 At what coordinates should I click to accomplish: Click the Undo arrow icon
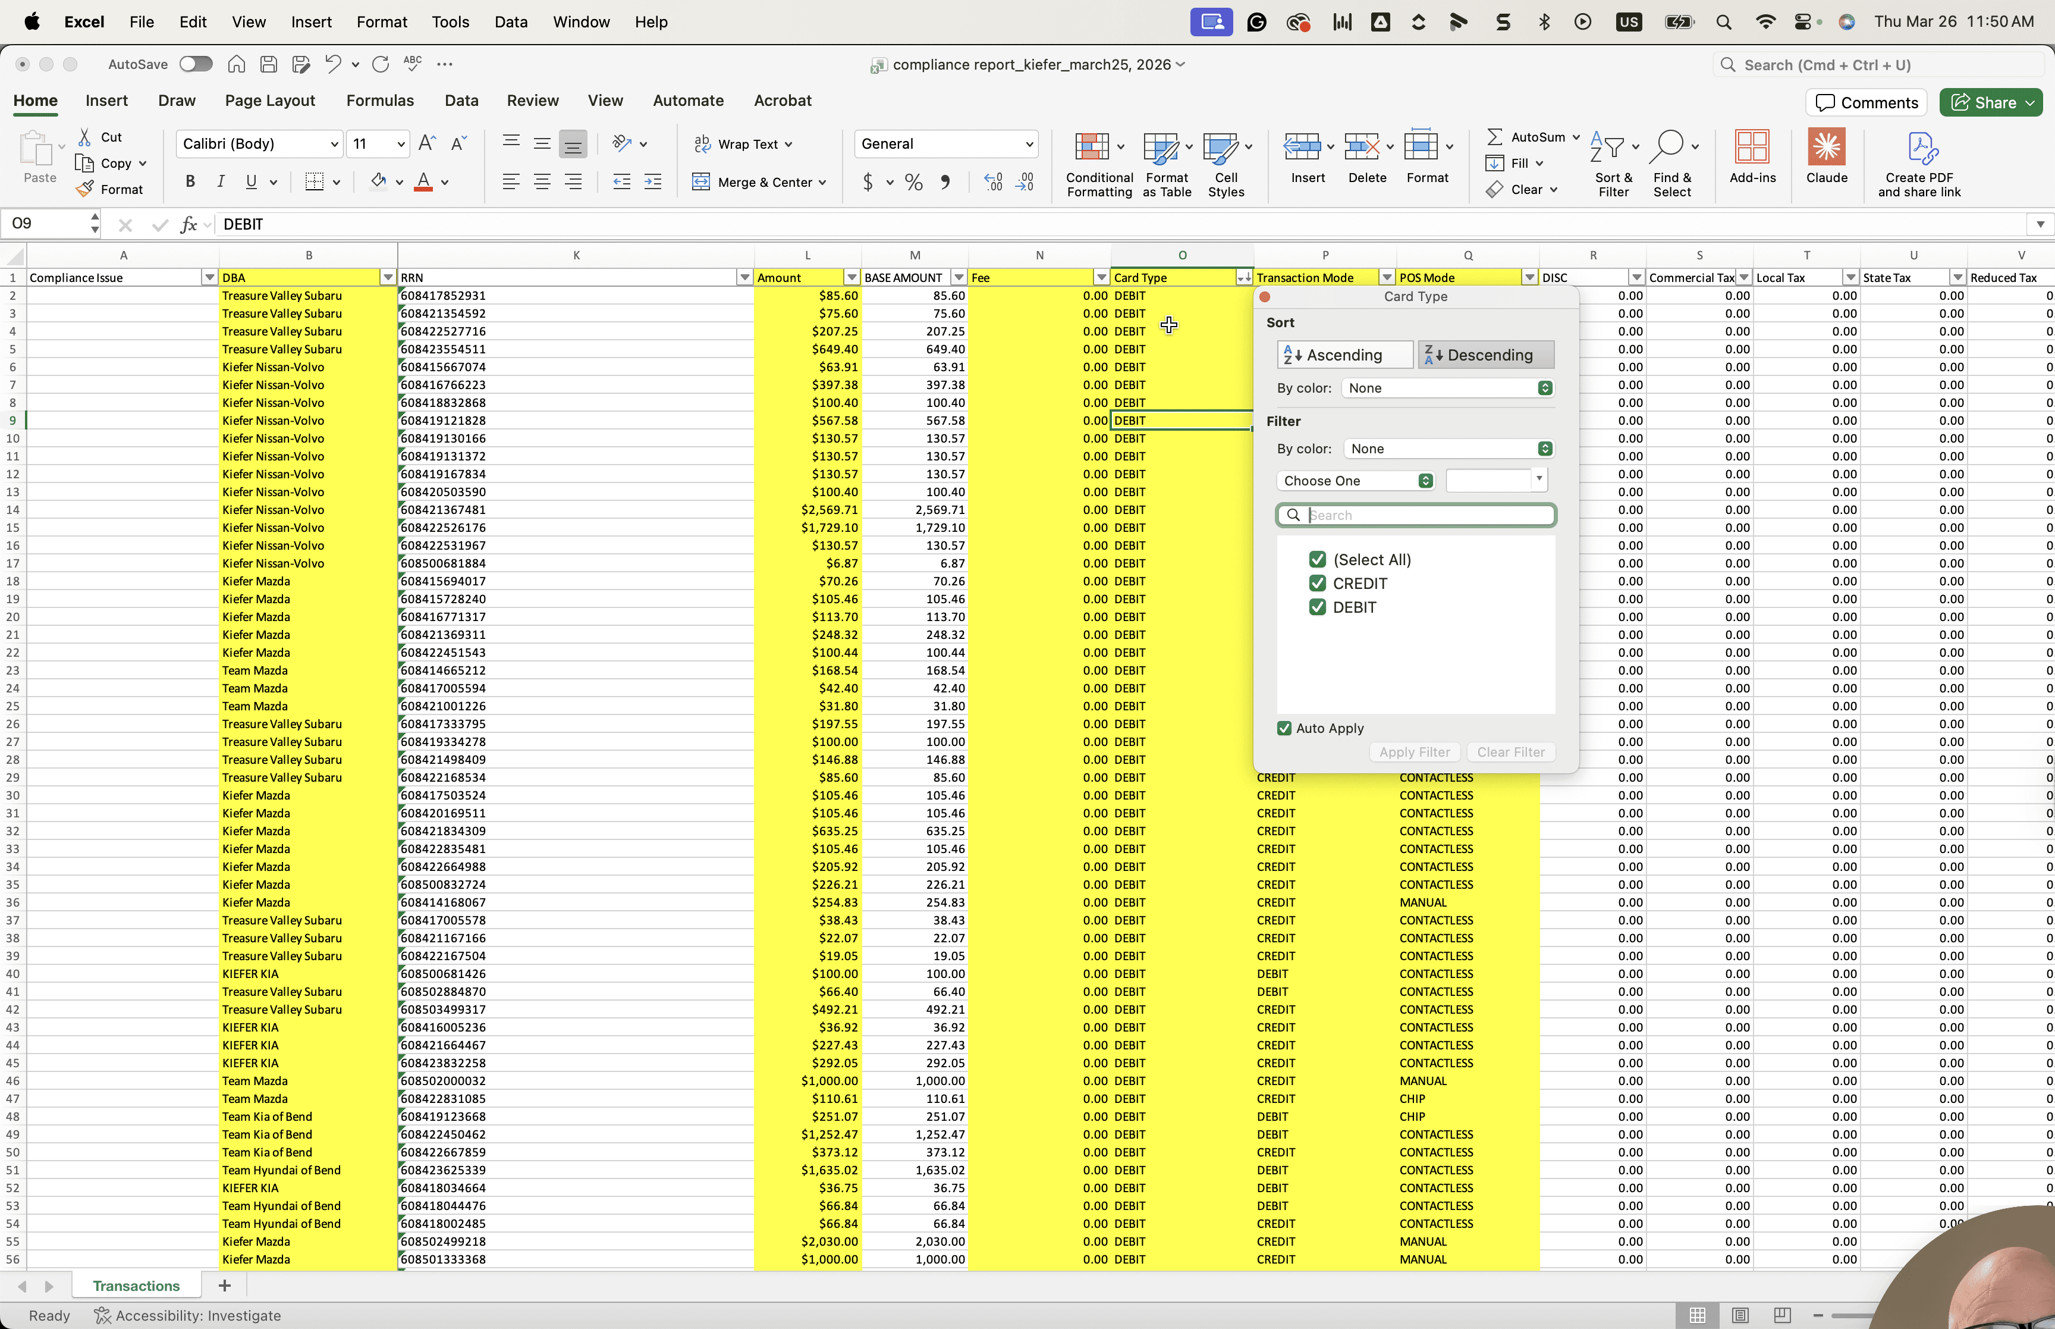[333, 64]
